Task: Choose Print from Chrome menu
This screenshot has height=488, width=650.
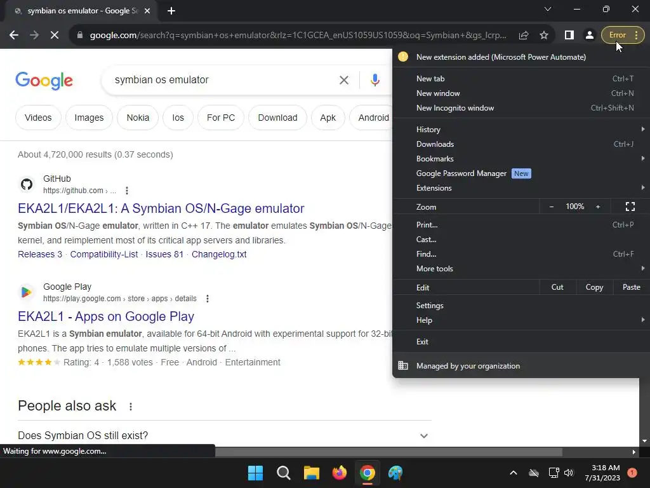Action: point(521,225)
